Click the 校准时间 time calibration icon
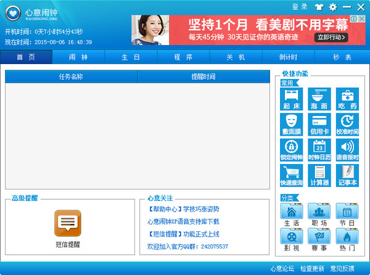Screen dimensions: 370x275 (x=347, y=124)
